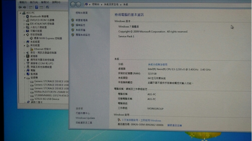Viewport: 252px width, 141px height.
Task: Open the 說明(H) menu in Device Manager
Action: [56, 2]
